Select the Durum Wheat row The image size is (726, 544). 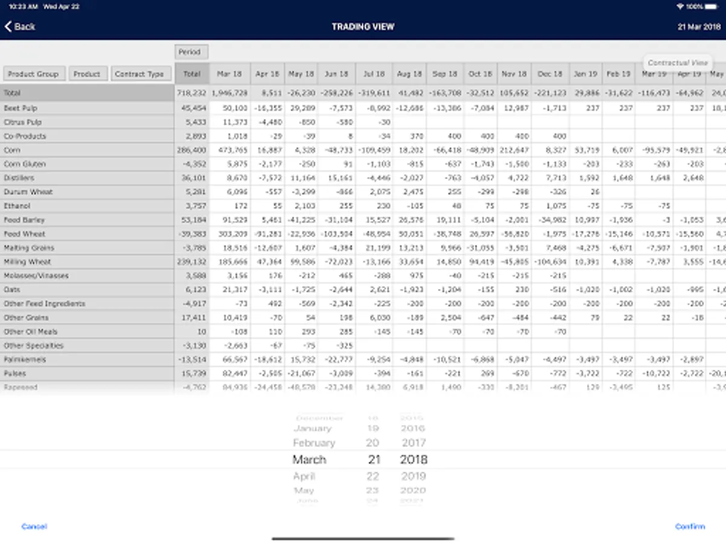pos(88,192)
